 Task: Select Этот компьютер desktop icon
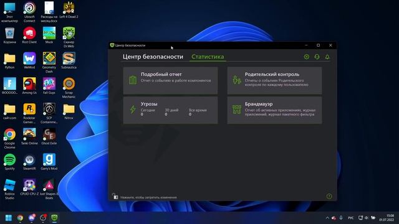point(10,12)
